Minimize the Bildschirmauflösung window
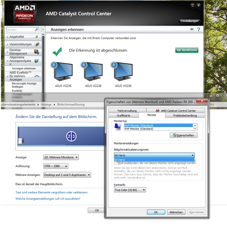 (211, 95)
